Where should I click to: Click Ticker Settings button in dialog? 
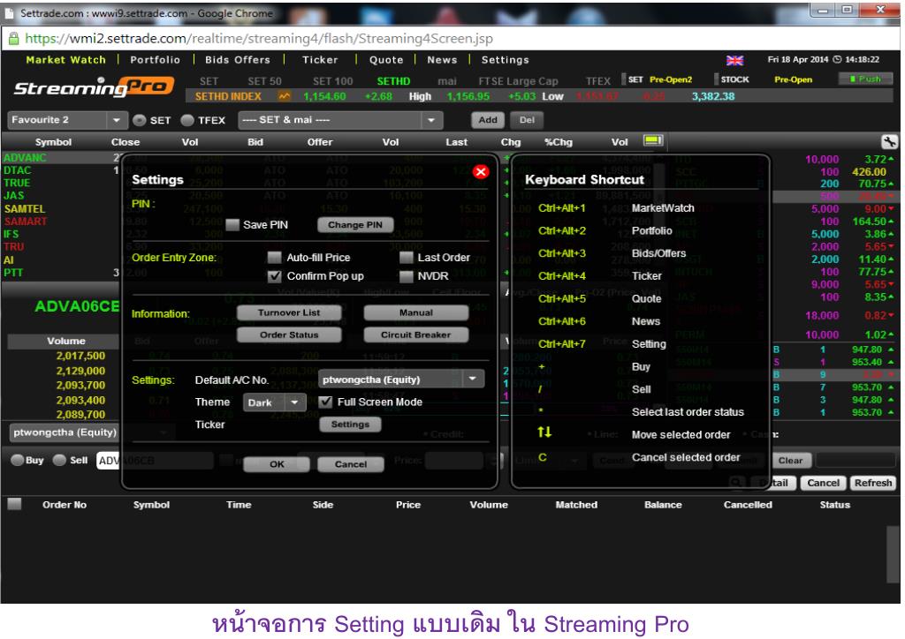[350, 424]
